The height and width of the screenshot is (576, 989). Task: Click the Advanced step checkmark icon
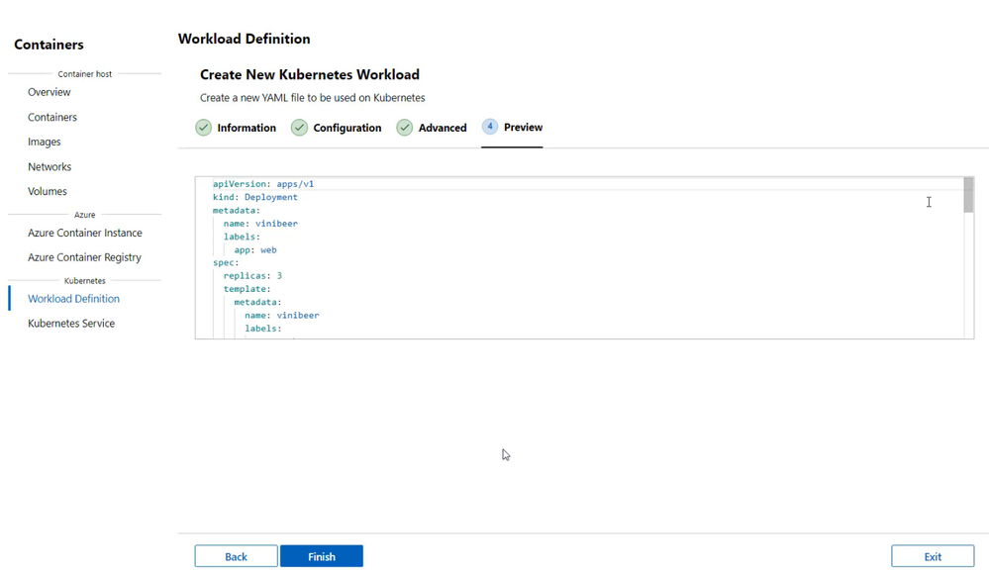coord(404,128)
